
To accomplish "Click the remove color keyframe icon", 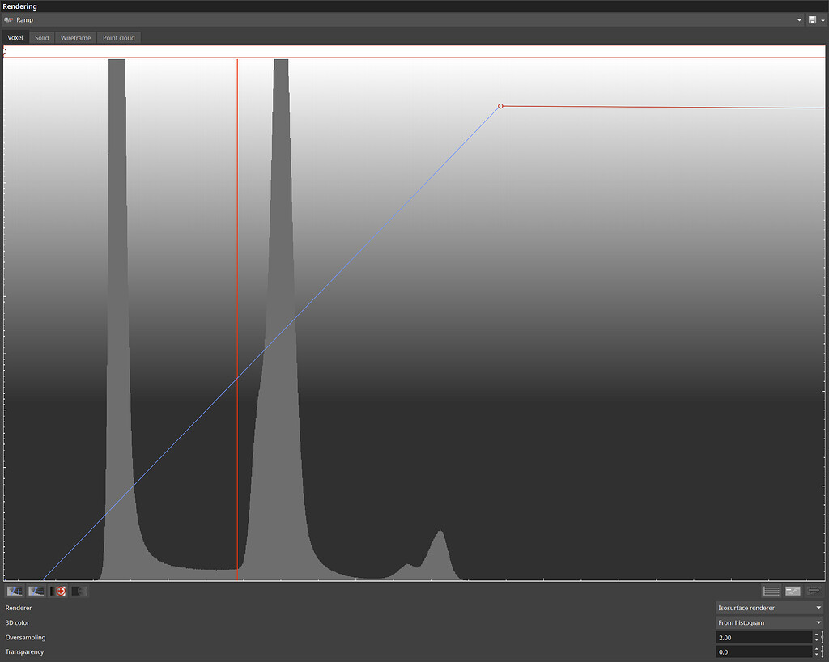I will 79,591.
